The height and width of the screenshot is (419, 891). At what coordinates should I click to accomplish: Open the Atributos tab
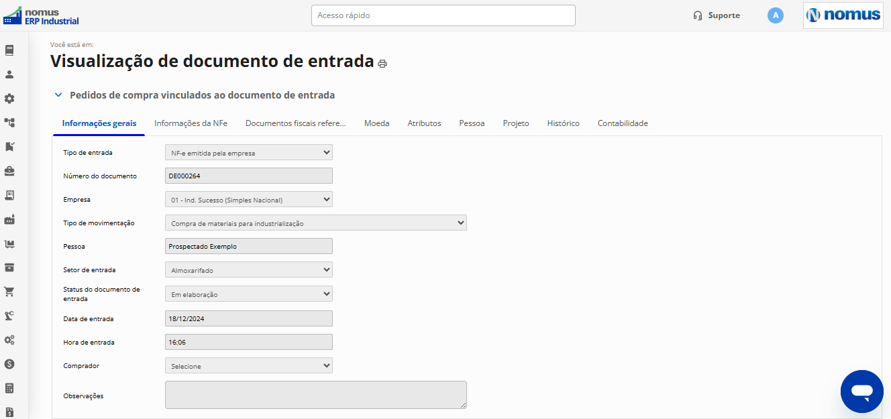(424, 123)
